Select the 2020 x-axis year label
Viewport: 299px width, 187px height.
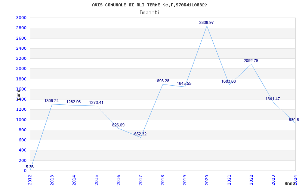[x=207, y=180]
